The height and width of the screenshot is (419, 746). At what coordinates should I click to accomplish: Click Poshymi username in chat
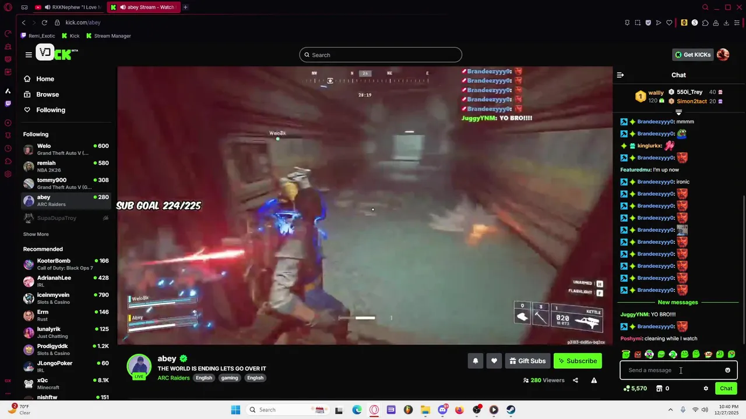point(631,339)
